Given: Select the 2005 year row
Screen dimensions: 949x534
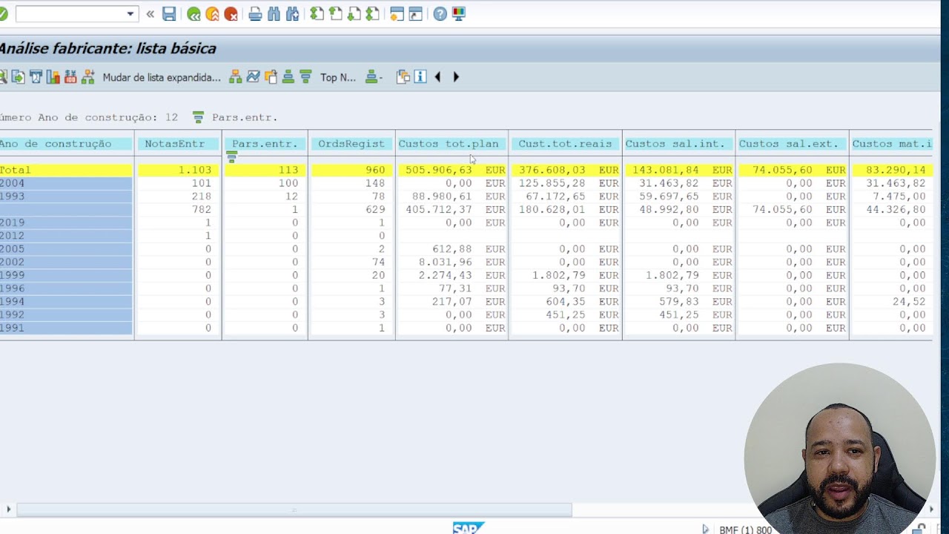Looking at the screenshot, I should coord(66,249).
